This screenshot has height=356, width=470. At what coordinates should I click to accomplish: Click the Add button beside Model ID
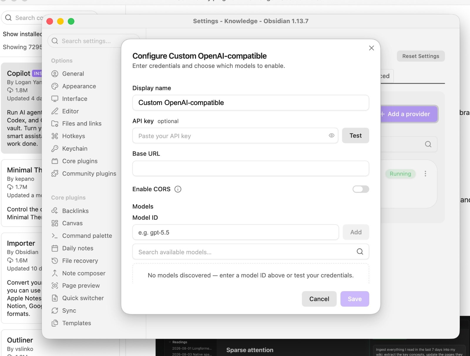click(x=356, y=232)
